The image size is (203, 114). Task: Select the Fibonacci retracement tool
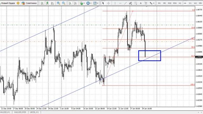(135, 3)
